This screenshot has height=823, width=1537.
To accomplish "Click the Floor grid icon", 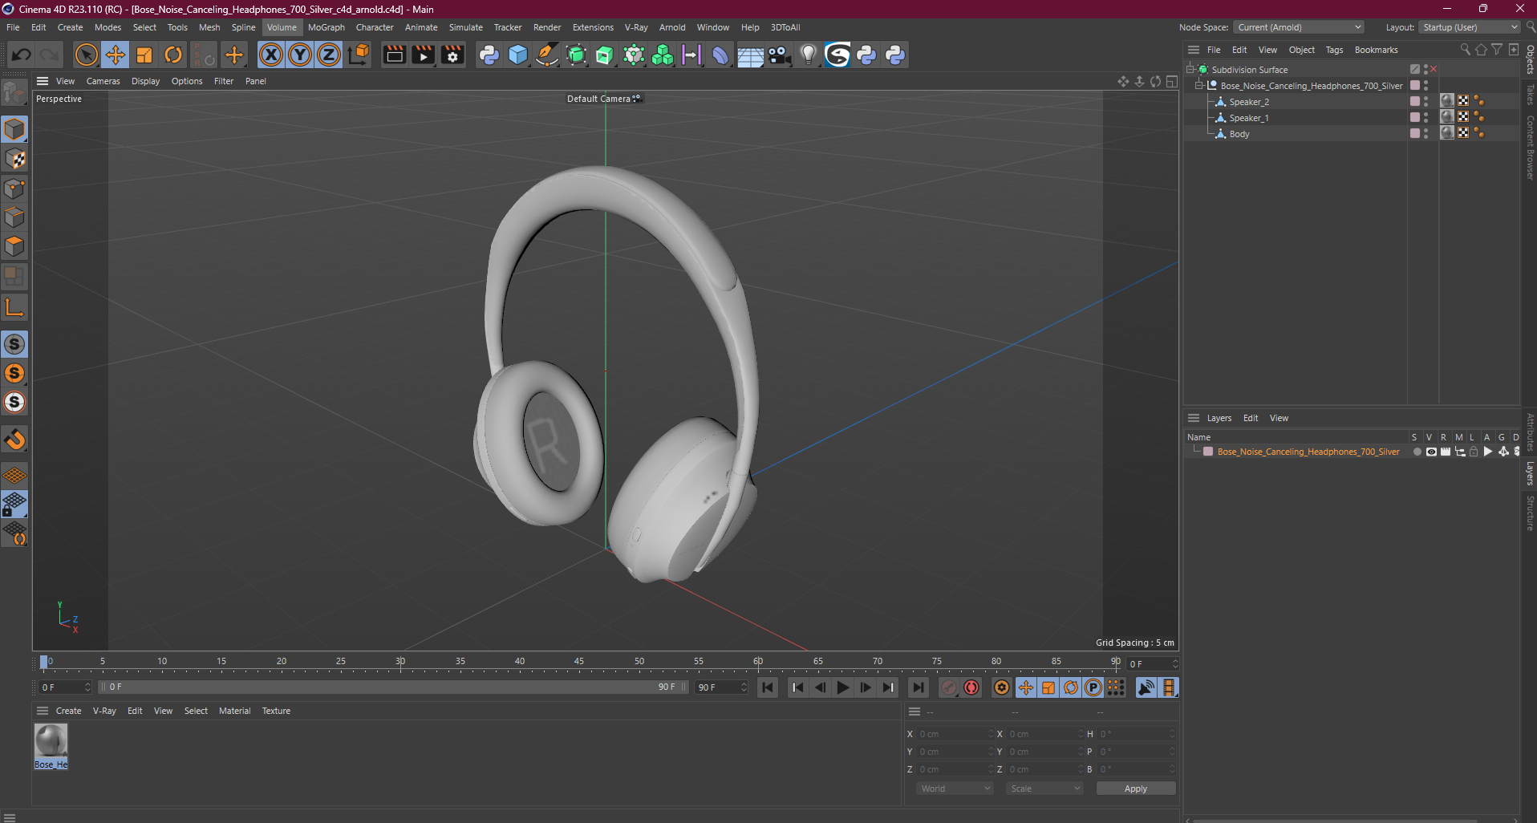I will coord(750,55).
